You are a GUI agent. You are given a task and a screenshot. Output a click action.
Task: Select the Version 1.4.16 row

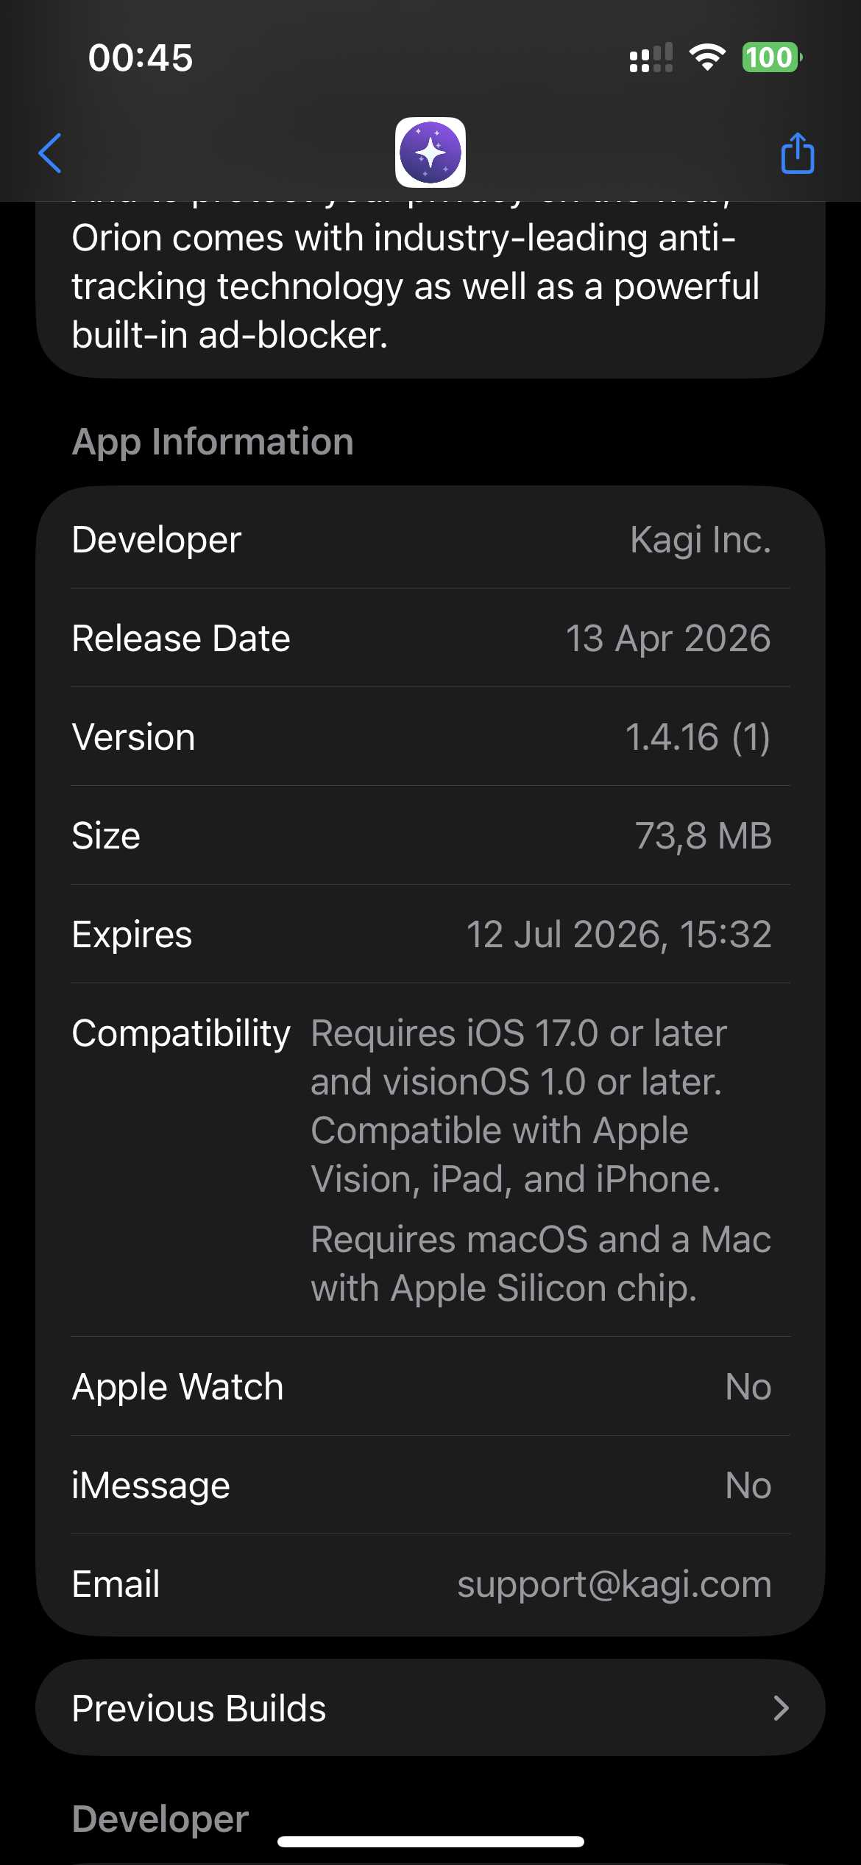(430, 737)
